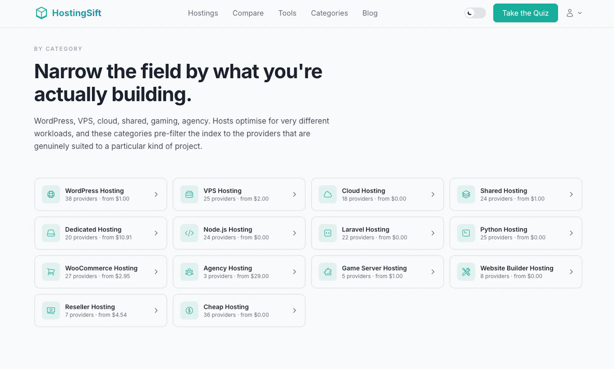614x369 pixels.
Task: Click the WordPress Hosting globe icon
Action: point(51,194)
